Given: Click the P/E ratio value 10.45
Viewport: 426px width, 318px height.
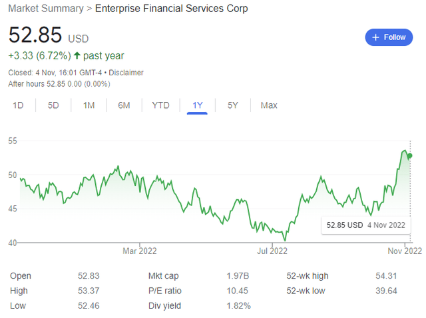Looking at the screenshot, I should pyautogui.click(x=238, y=291).
